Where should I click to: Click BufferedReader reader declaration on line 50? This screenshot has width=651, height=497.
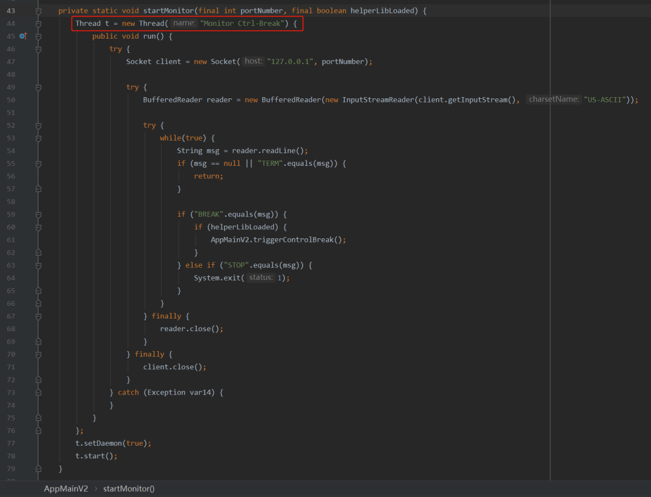pos(187,100)
